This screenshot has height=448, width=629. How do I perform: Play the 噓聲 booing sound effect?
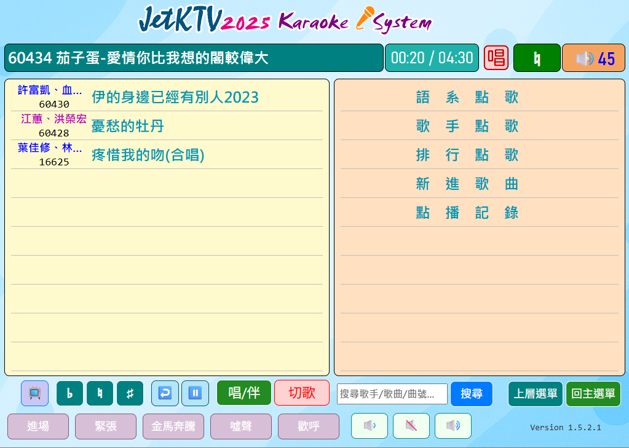(241, 426)
